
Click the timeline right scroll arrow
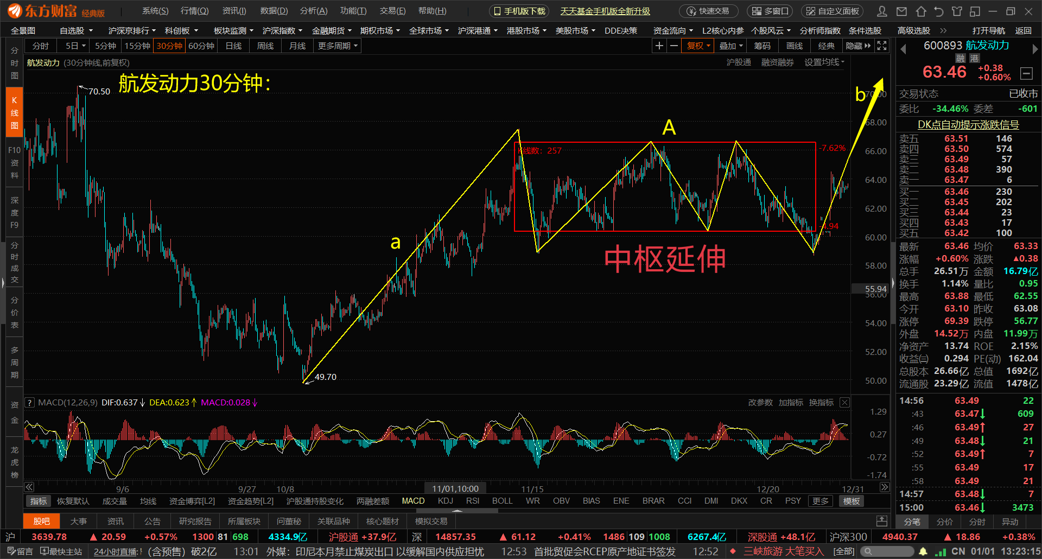pos(885,487)
